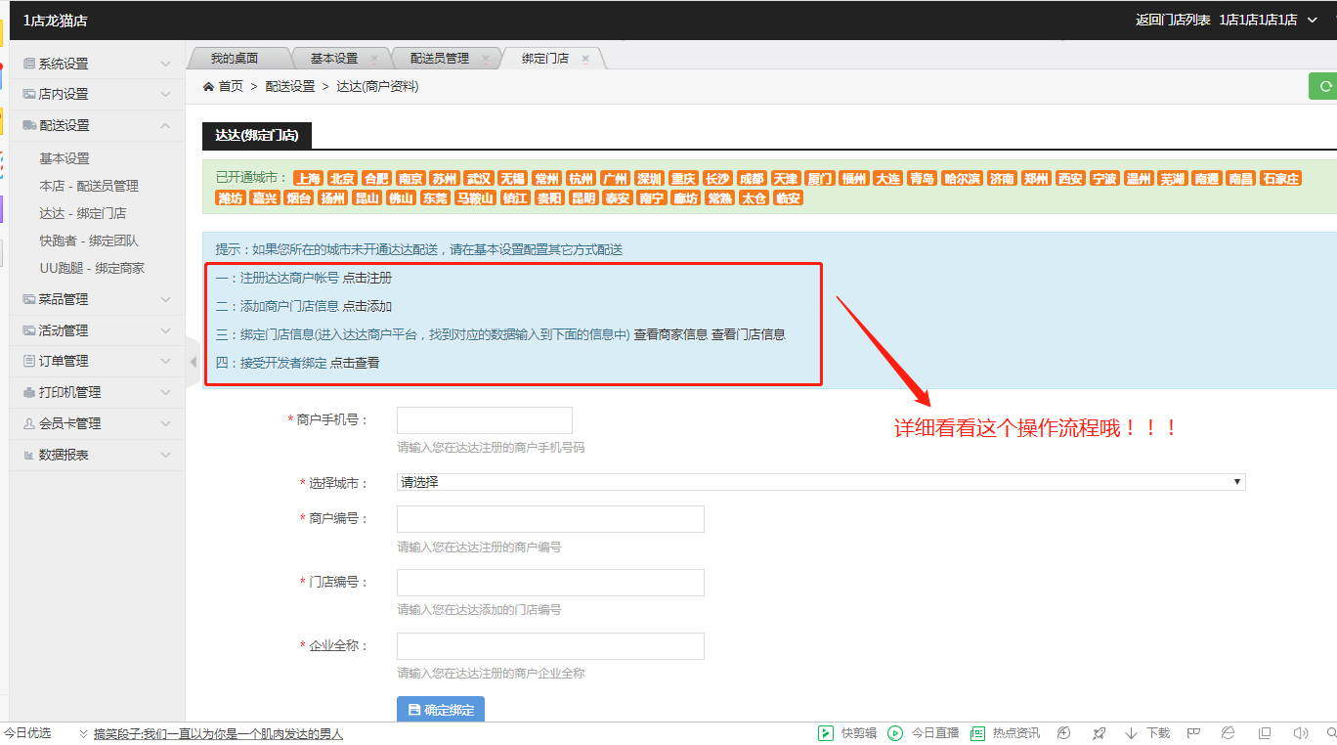
Task: Click the 快剪辑 icon in status bar
Action: [x=826, y=733]
